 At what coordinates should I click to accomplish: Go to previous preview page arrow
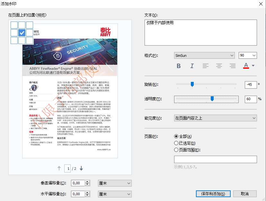pos(59,168)
